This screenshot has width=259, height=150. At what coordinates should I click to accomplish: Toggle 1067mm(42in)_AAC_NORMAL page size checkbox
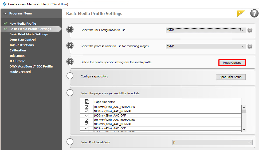[x=87, y=124]
